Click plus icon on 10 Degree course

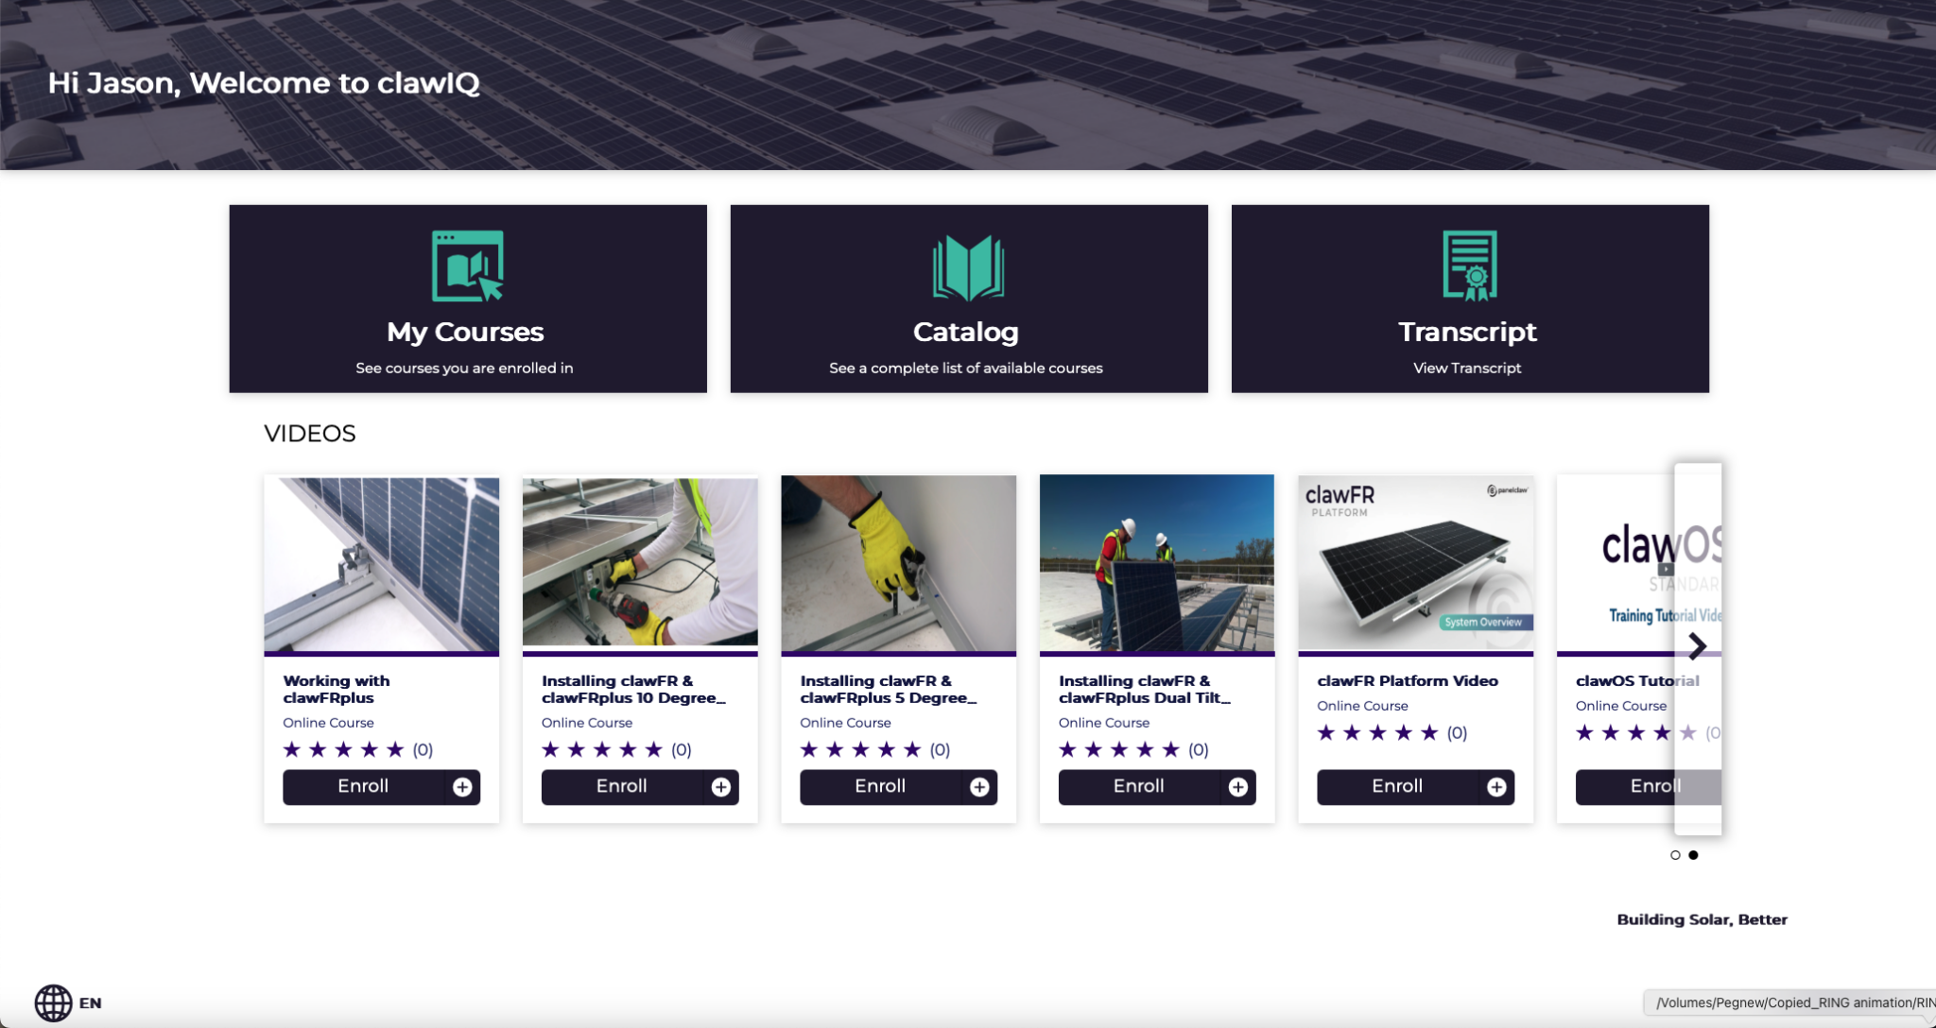coord(721,787)
